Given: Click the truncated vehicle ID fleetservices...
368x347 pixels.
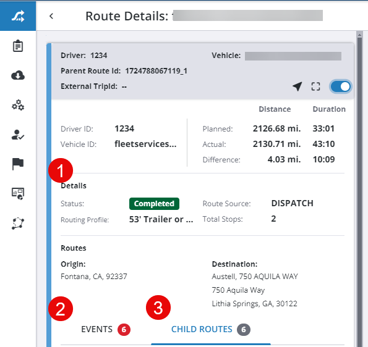Looking at the screenshot, I should pyautogui.click(x=145, y=144).
